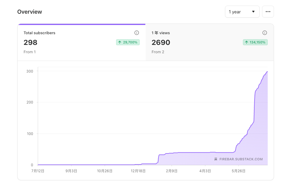The width and height of the screenshot is (288, 185).
Task: Click the up arrow in 29,700% badge
Action: (120, 42)
